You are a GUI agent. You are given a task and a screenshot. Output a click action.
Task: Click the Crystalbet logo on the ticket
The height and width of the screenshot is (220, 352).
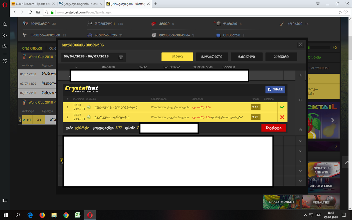tap(82, 89)
